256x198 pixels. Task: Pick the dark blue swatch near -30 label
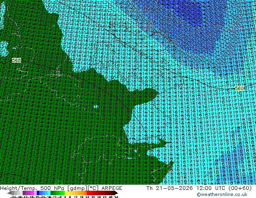(38, 193)
